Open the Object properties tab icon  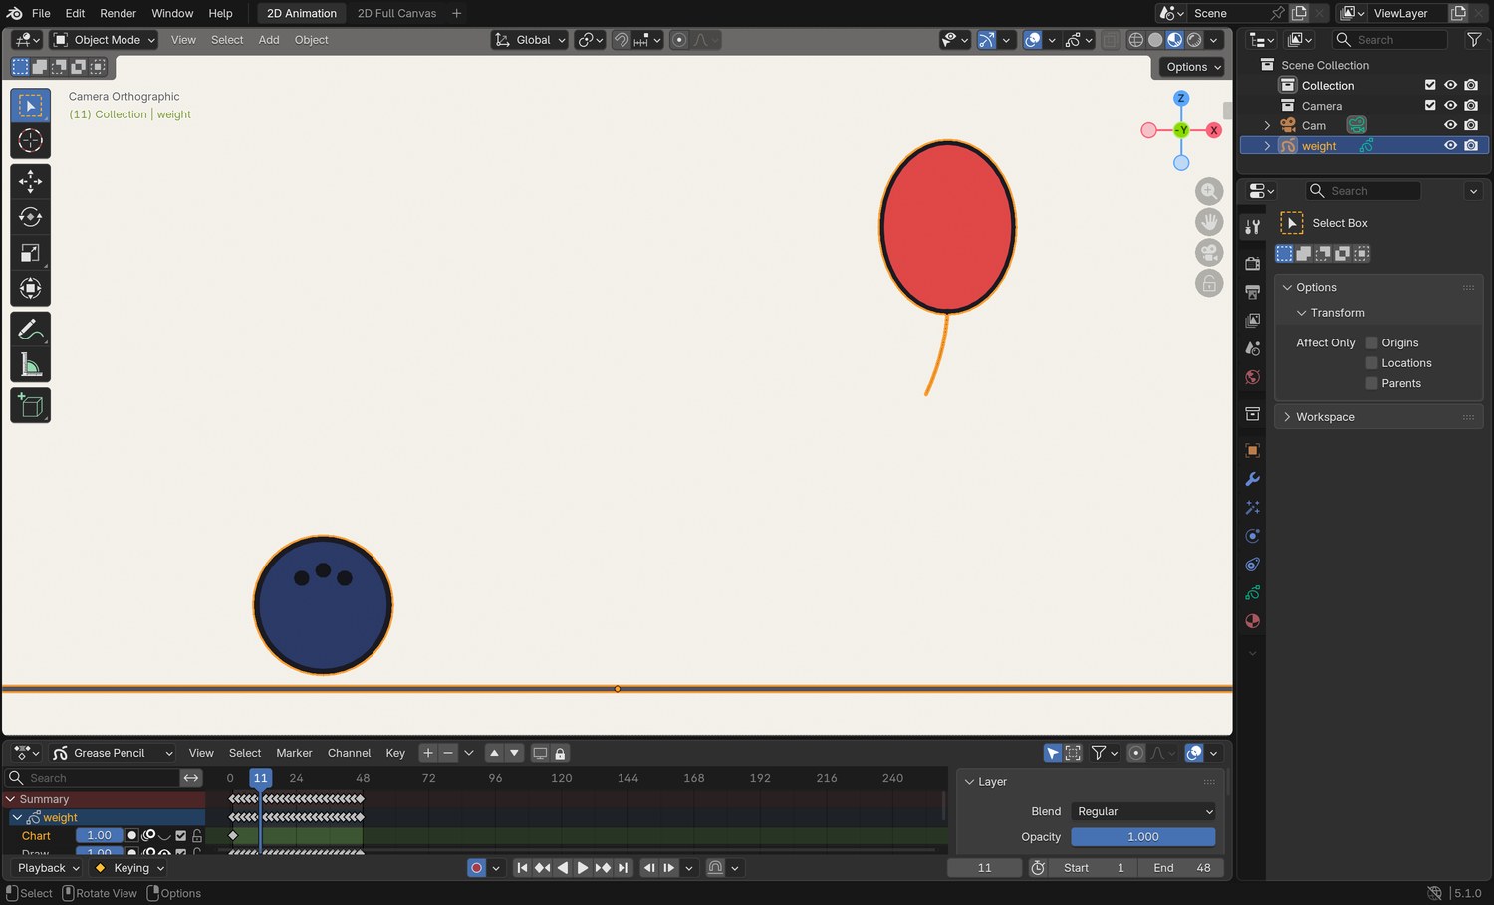[1253, 450]
